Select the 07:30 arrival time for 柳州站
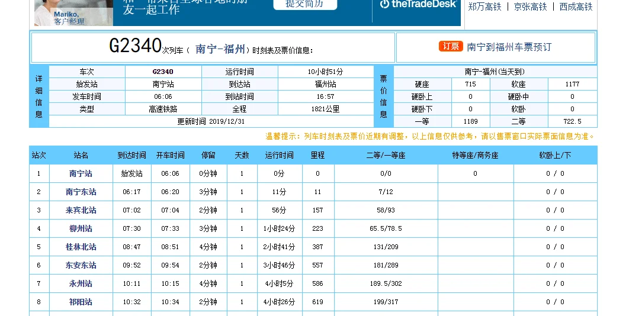The width and height of the screenshot is (629, 316). point(131,228)
